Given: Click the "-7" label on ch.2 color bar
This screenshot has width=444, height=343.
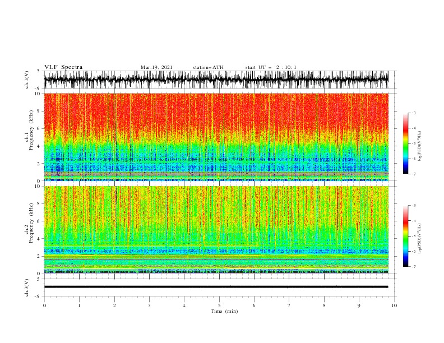Looking at the screenshot, I should [413, 267].
